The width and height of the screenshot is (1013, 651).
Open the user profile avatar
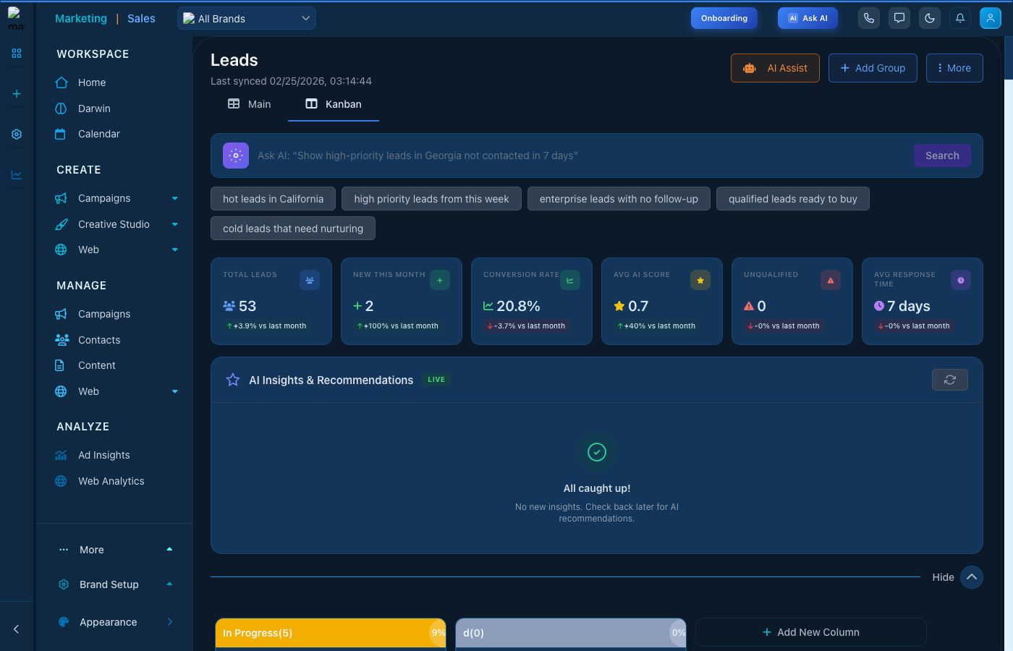[x=991, y=18]
